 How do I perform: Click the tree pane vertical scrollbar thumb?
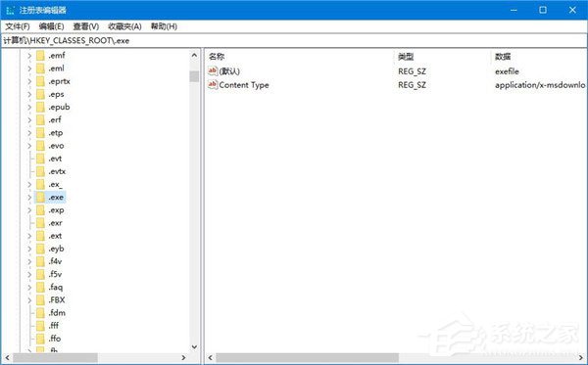click(194, 76)
